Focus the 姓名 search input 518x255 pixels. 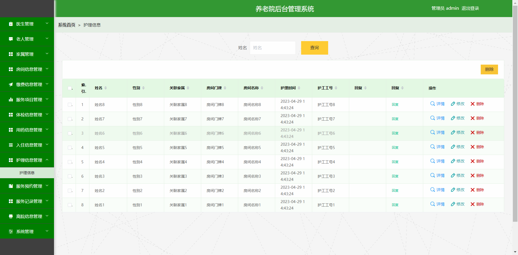click(x=273, y=48)
